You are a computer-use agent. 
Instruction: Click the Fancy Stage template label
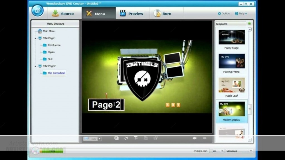[231, 48]
